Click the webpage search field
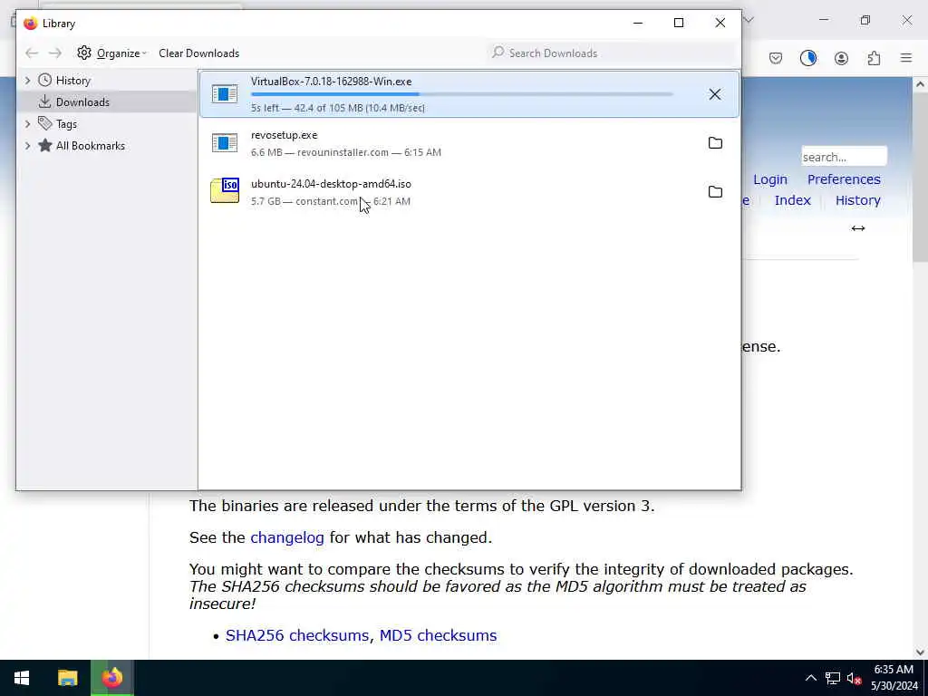Screen dimensions: 928x696 coord(844,157)
